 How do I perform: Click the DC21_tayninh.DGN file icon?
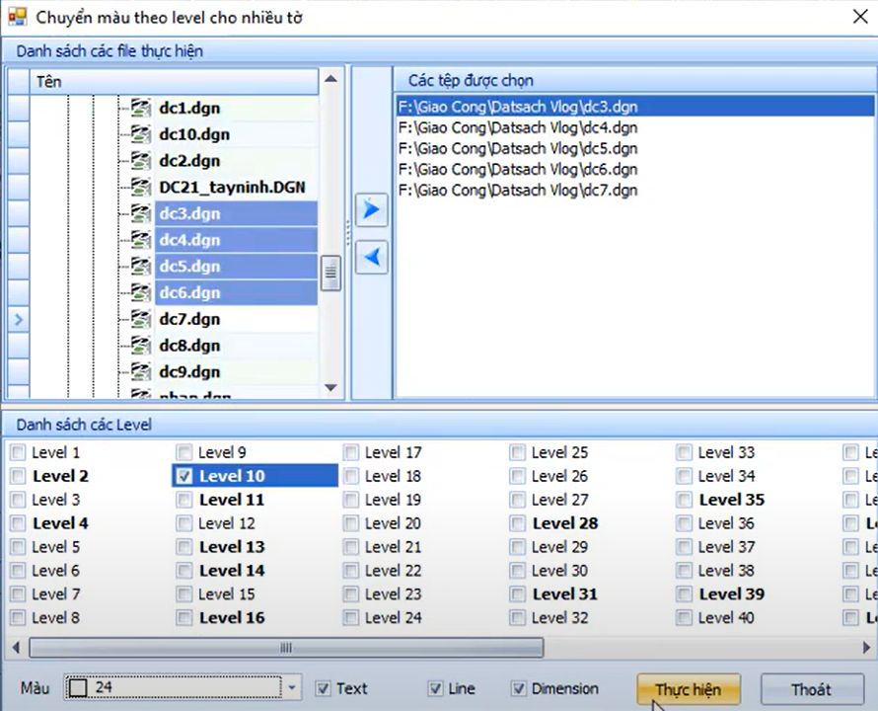point(141,187)
